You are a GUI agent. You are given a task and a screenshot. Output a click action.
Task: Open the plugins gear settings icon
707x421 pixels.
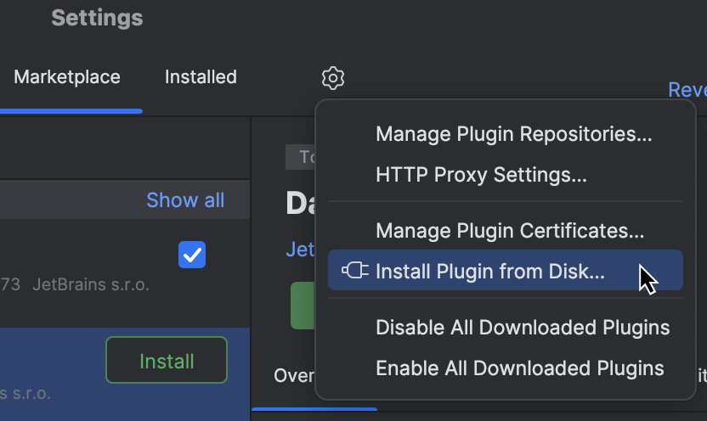pos(333,78)
